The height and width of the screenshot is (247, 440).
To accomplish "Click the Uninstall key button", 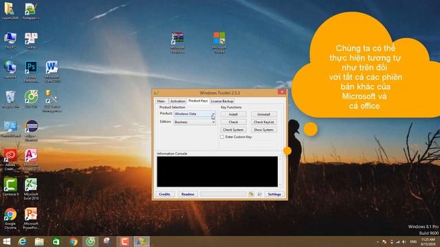I will click(263, 115).
